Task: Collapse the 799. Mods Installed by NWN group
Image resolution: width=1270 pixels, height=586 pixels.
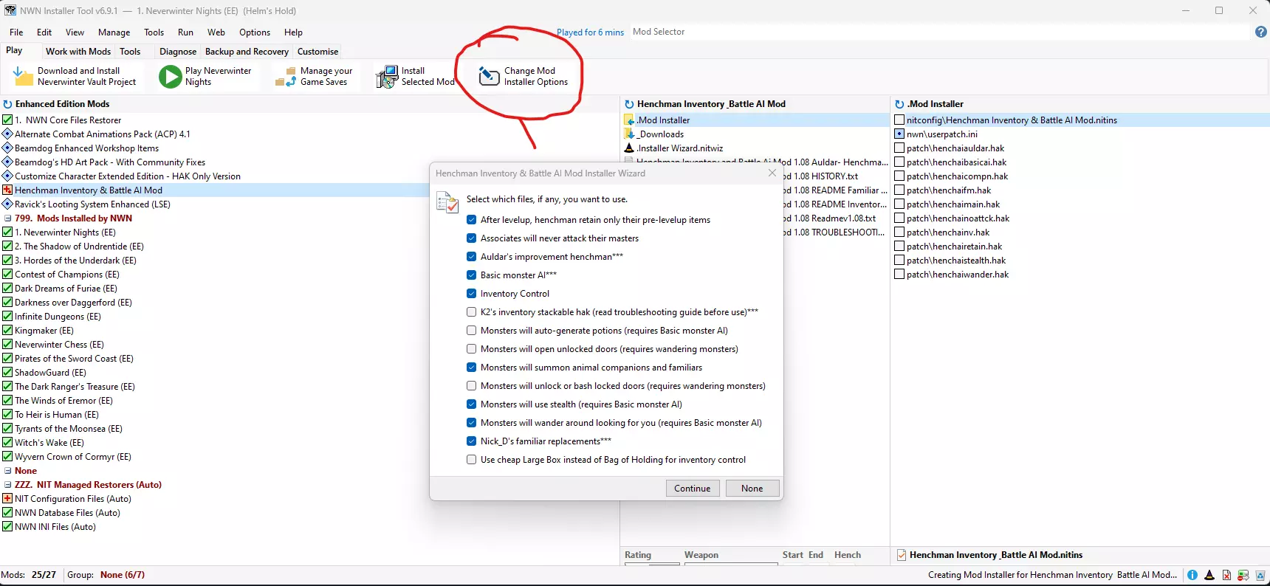Action: click(7, 218)
